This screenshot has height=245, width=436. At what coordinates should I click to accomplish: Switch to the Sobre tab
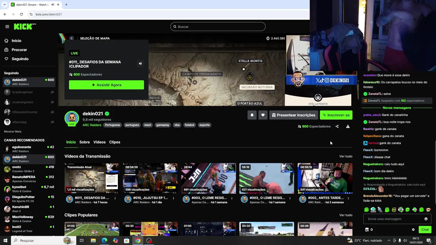tap(84, 142)
